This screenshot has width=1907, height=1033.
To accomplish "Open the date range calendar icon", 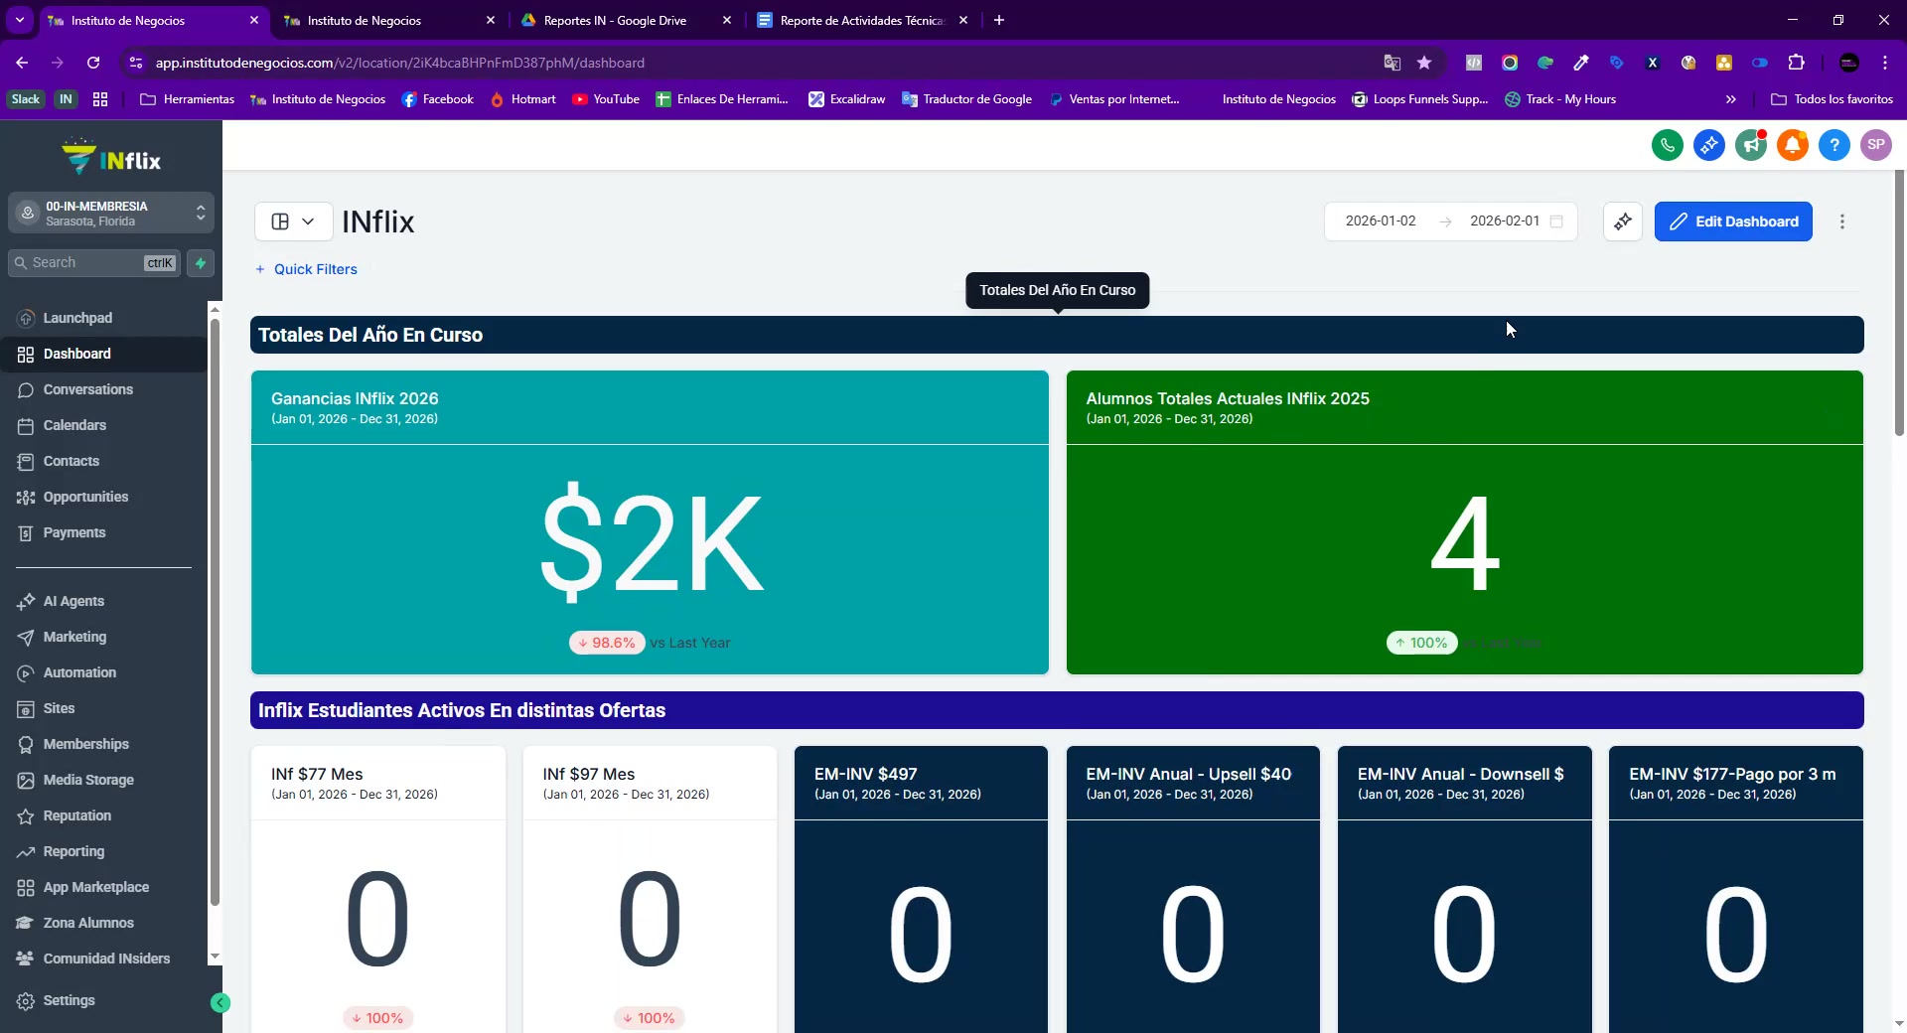I will click(x=1556, y=221).
